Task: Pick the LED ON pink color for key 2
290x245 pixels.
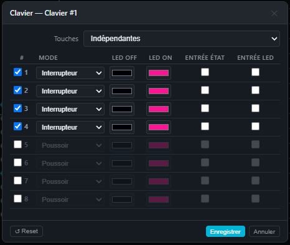Action: pos(159,91)
